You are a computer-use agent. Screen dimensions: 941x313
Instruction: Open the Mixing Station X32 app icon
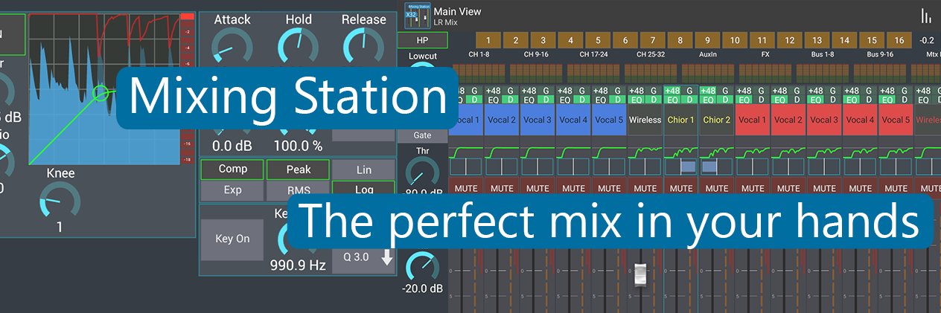[x=416, y=15]
